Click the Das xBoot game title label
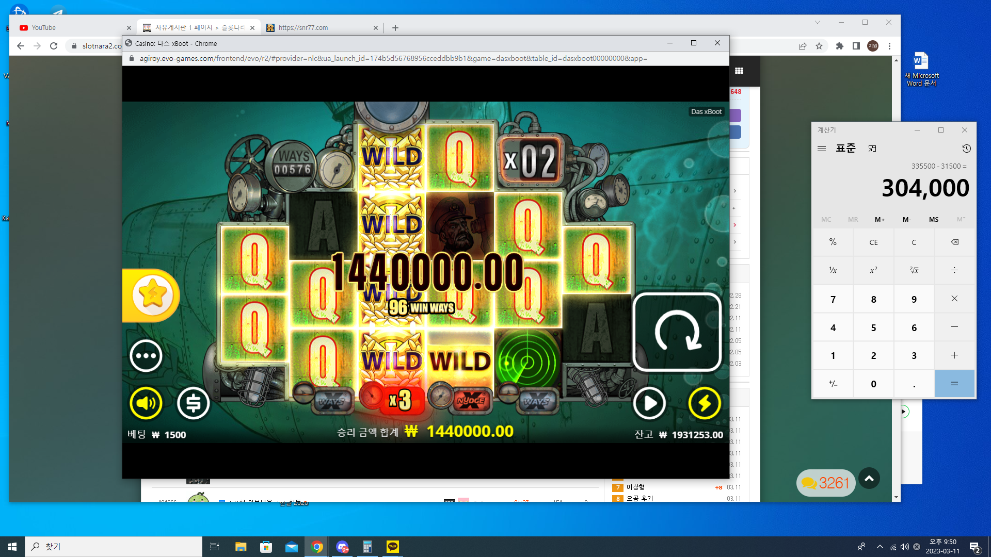The width and height of the screenshot is (991, 557). point(706,112)
